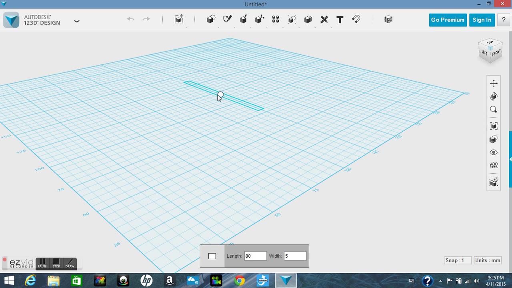
Task: Open the Snap : 1 setting
Action: tap(458, 260)
